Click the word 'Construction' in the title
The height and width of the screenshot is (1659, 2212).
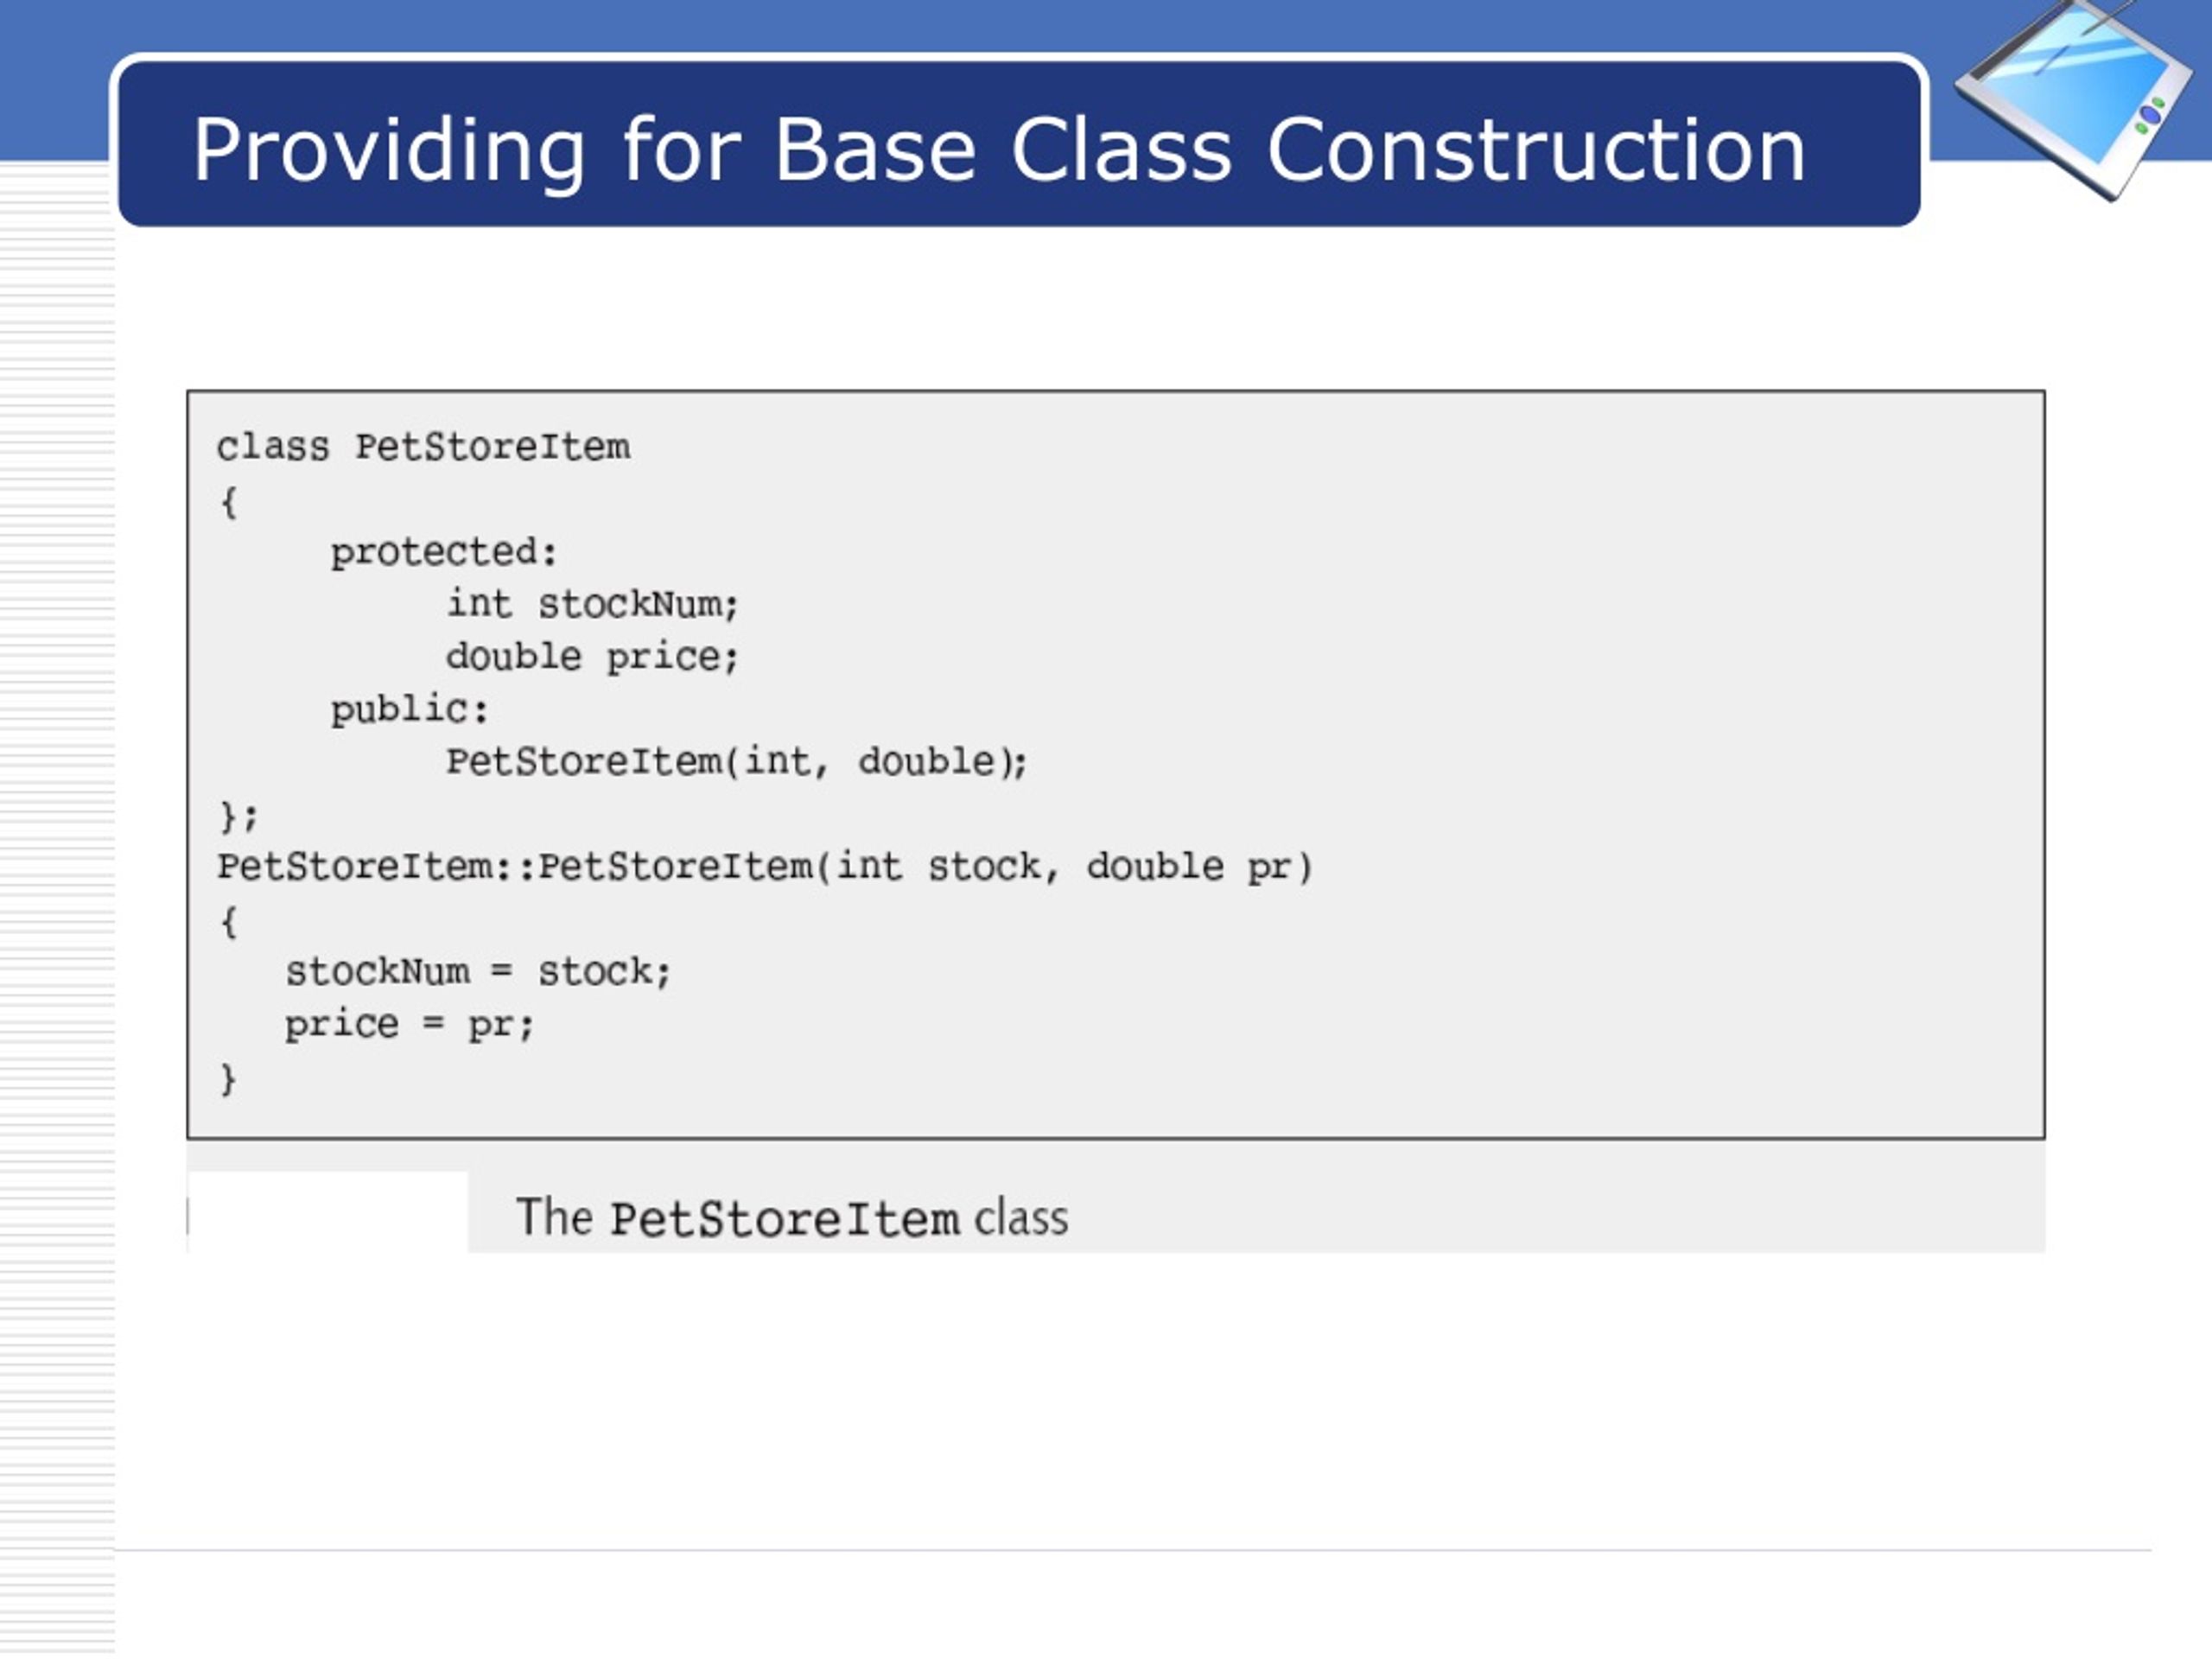click(x=1537, y=150)
